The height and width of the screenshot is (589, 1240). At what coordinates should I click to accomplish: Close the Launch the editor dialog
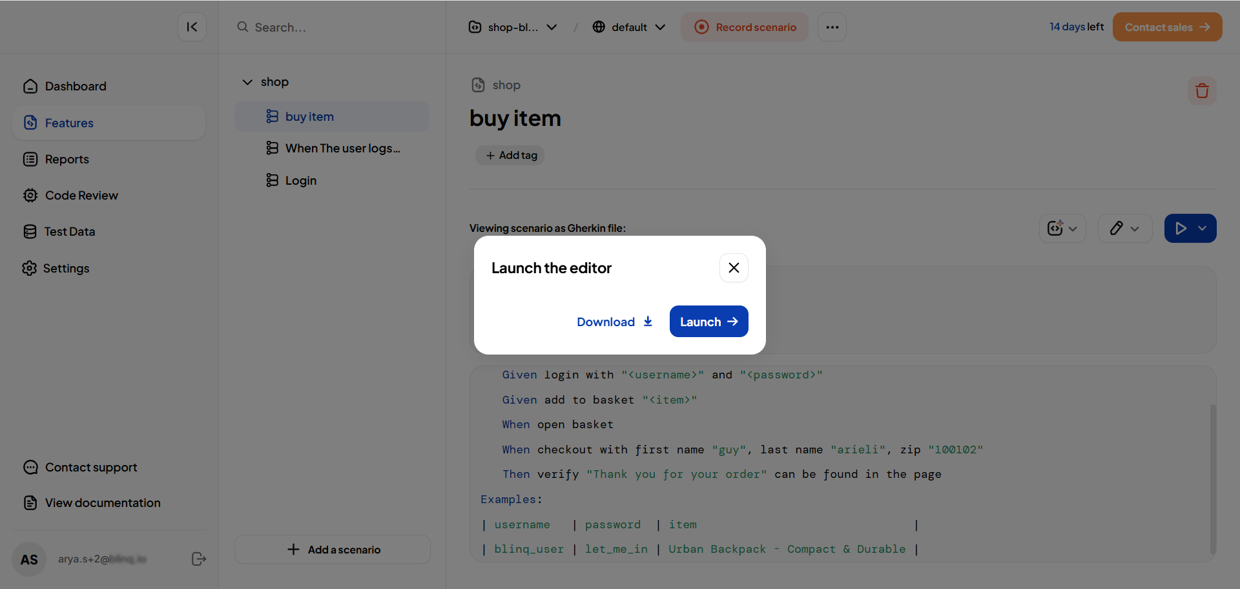pos(734,268)
